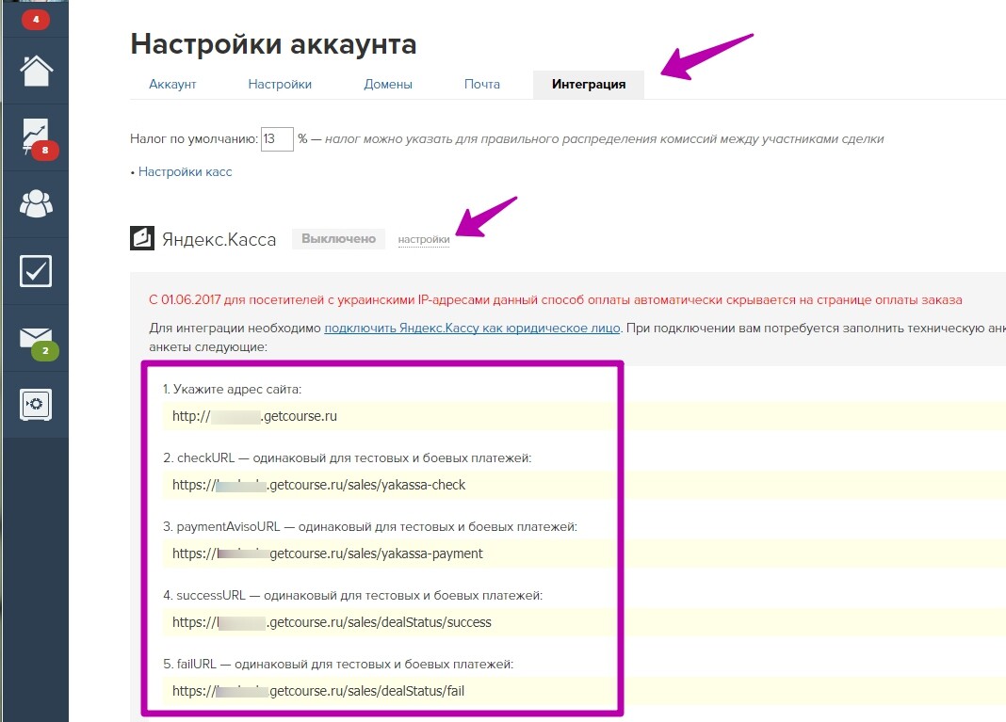
Task: Click the red Ukrainian IP warning text
Action: coord(556,300)
